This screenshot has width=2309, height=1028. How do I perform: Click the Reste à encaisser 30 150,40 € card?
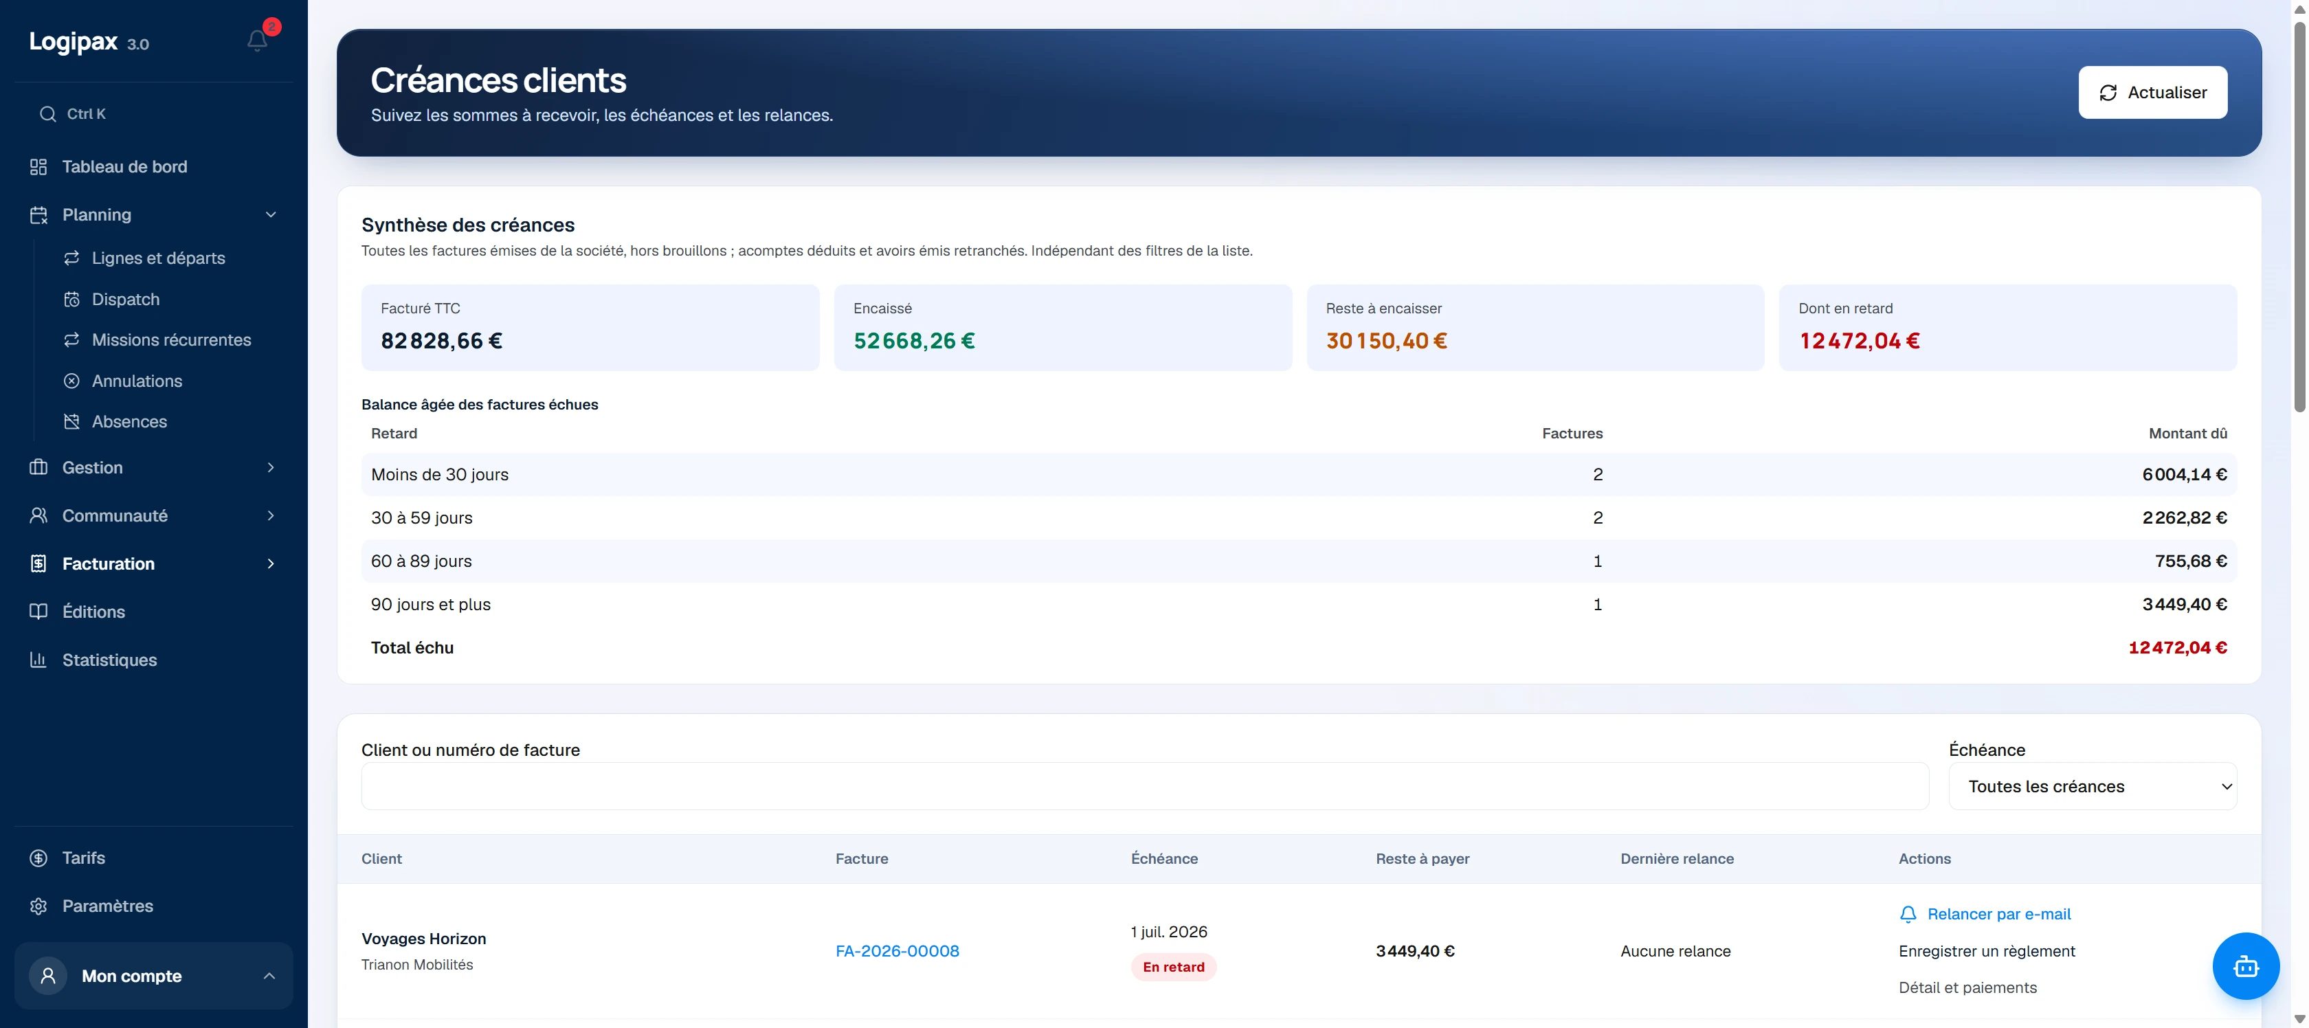1535,328
